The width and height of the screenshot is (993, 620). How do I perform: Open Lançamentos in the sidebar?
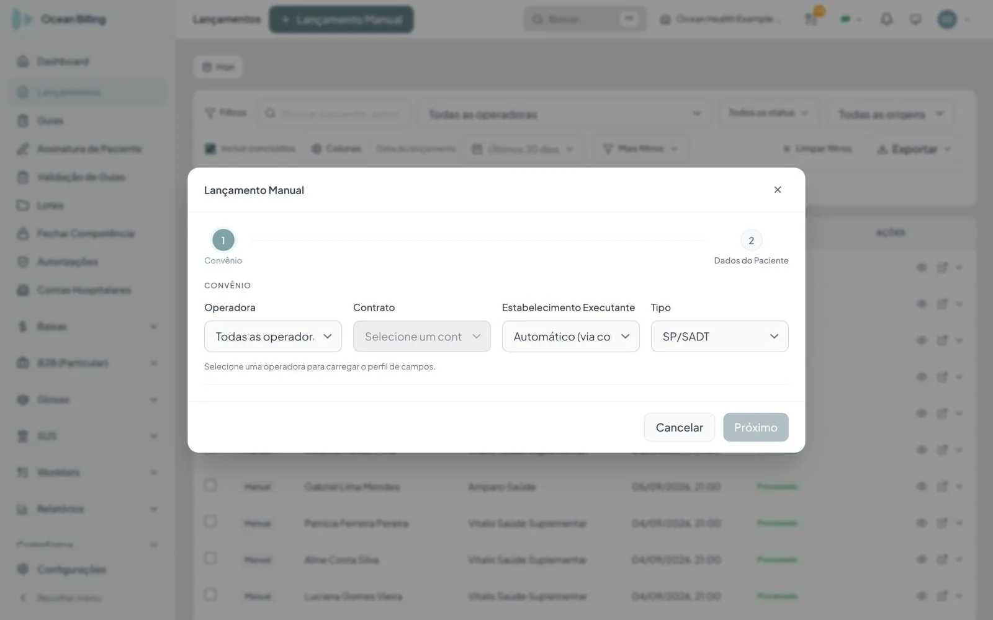click(87, 92)
